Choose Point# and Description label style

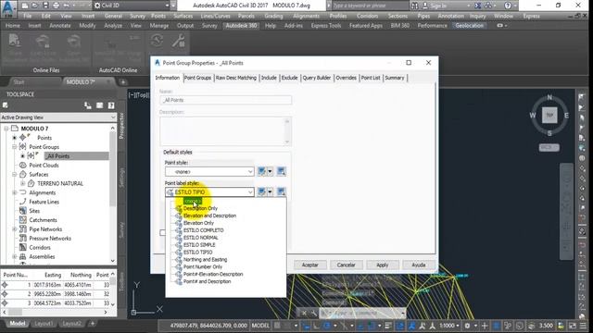[207, 281]
